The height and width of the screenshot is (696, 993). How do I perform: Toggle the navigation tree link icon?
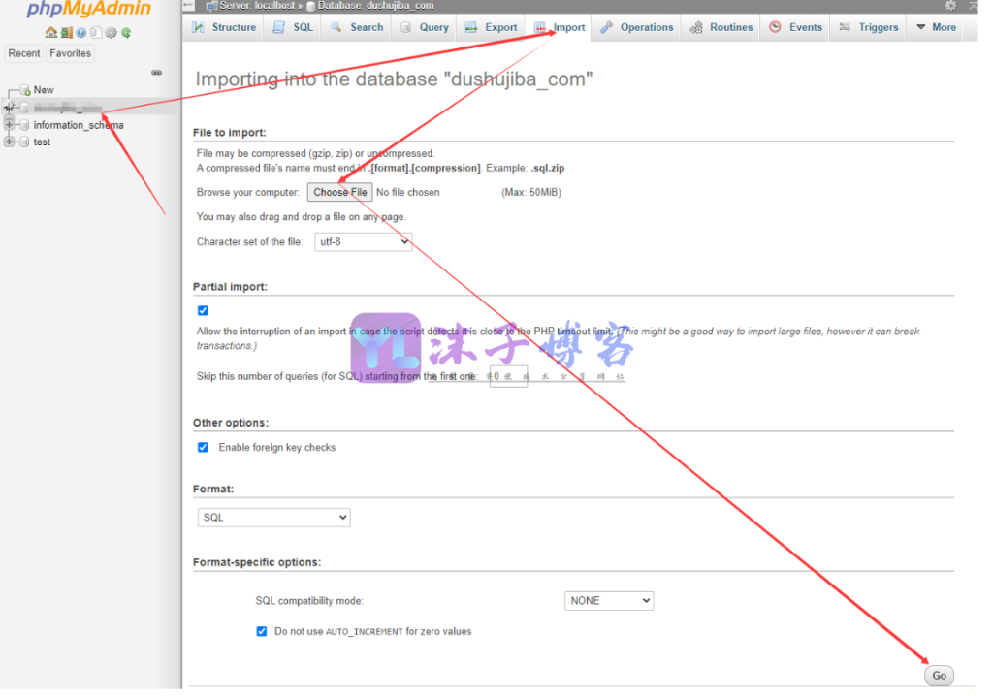click(156, 72)
